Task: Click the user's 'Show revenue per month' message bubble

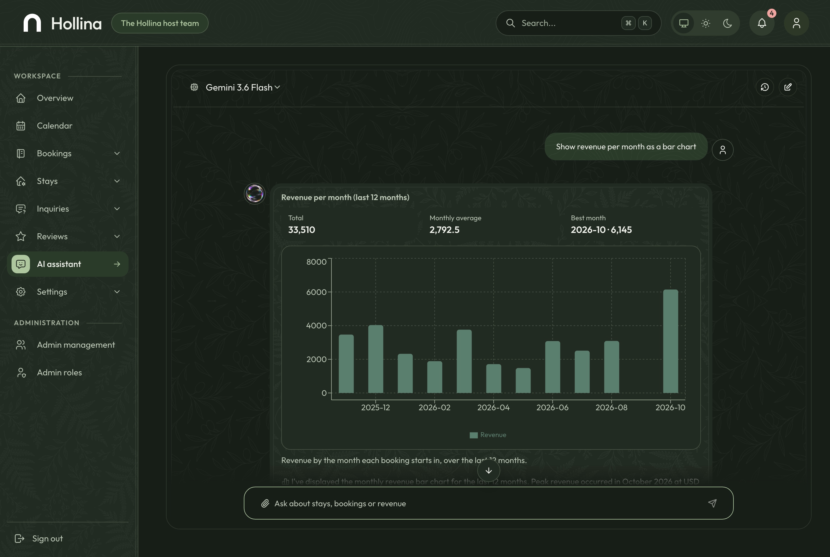Action: pos(626,147)
